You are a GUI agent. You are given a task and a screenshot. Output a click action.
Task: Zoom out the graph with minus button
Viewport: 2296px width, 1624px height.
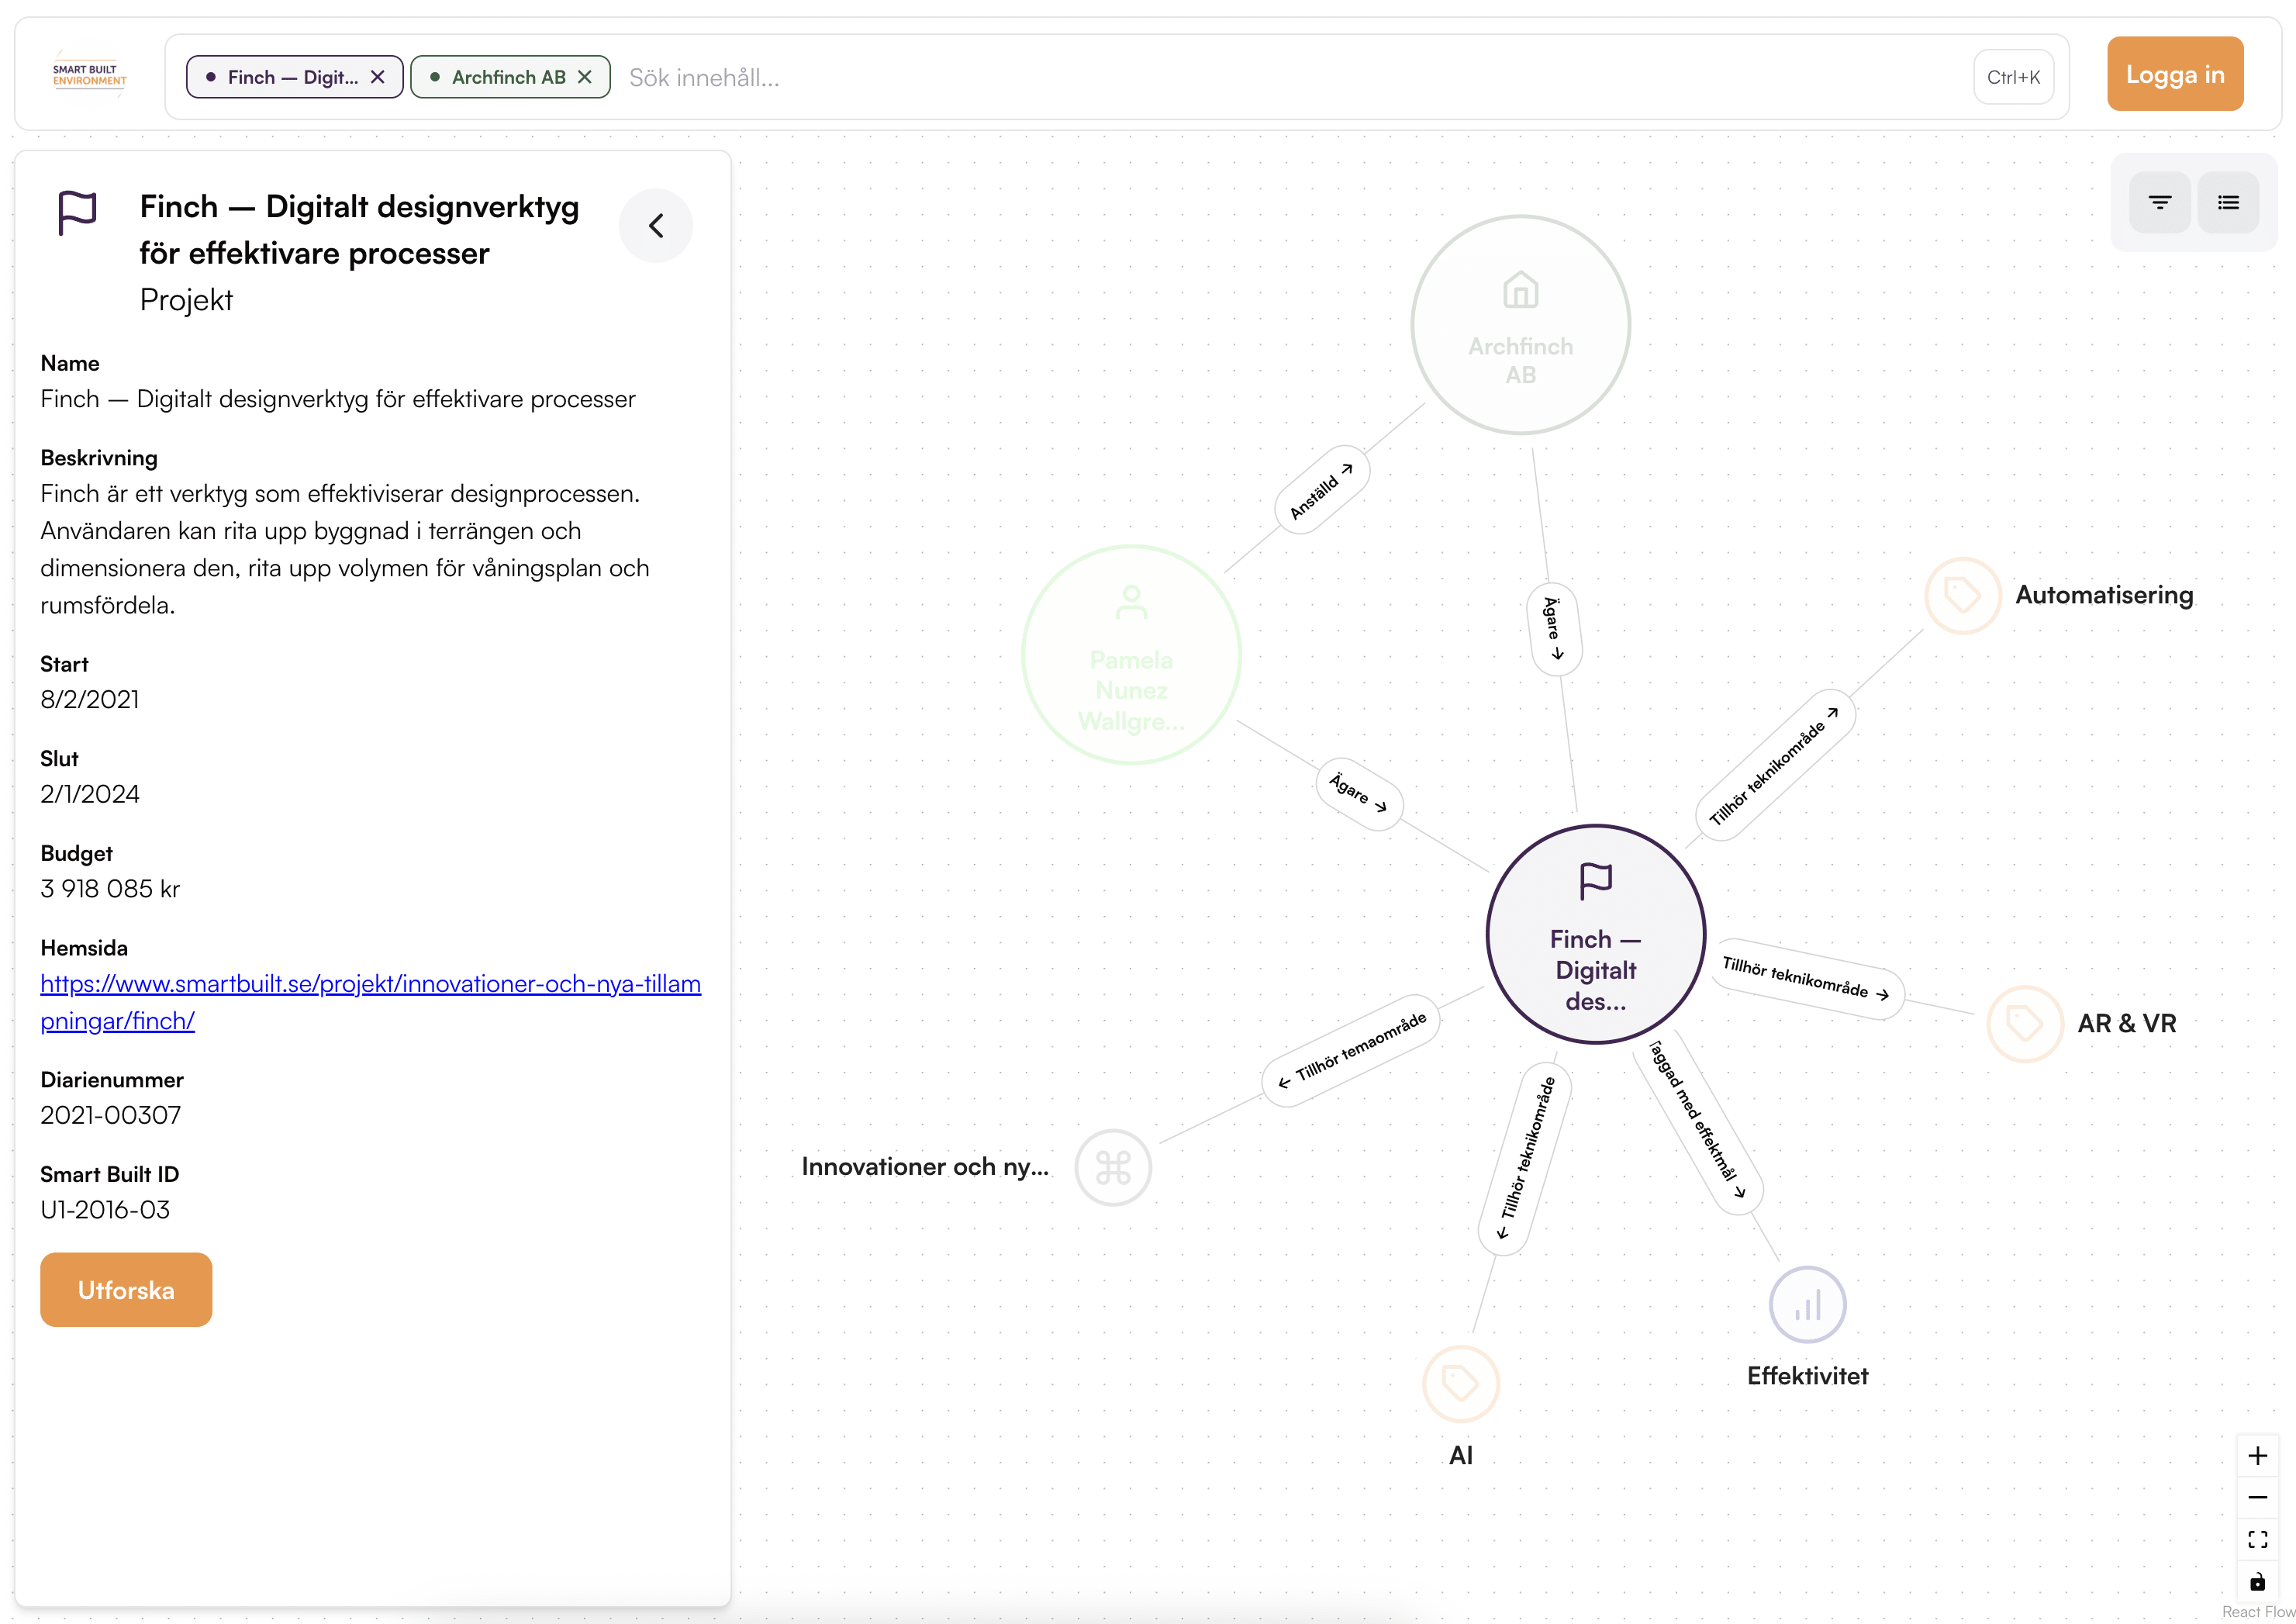[x=2257, y=1497]
